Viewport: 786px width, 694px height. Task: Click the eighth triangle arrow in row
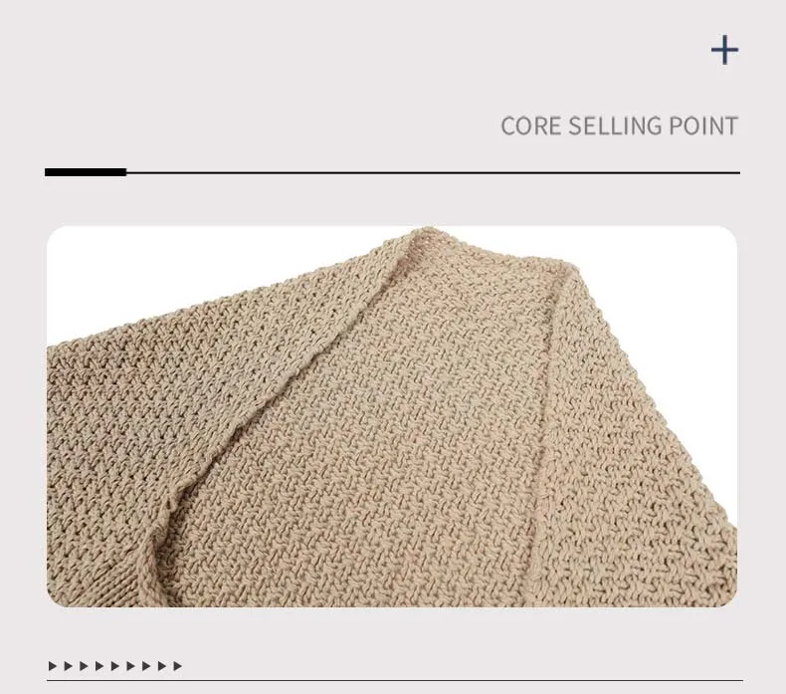pos(162,666)
